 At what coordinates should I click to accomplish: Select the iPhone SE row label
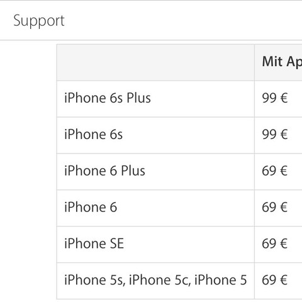(94, 243)
